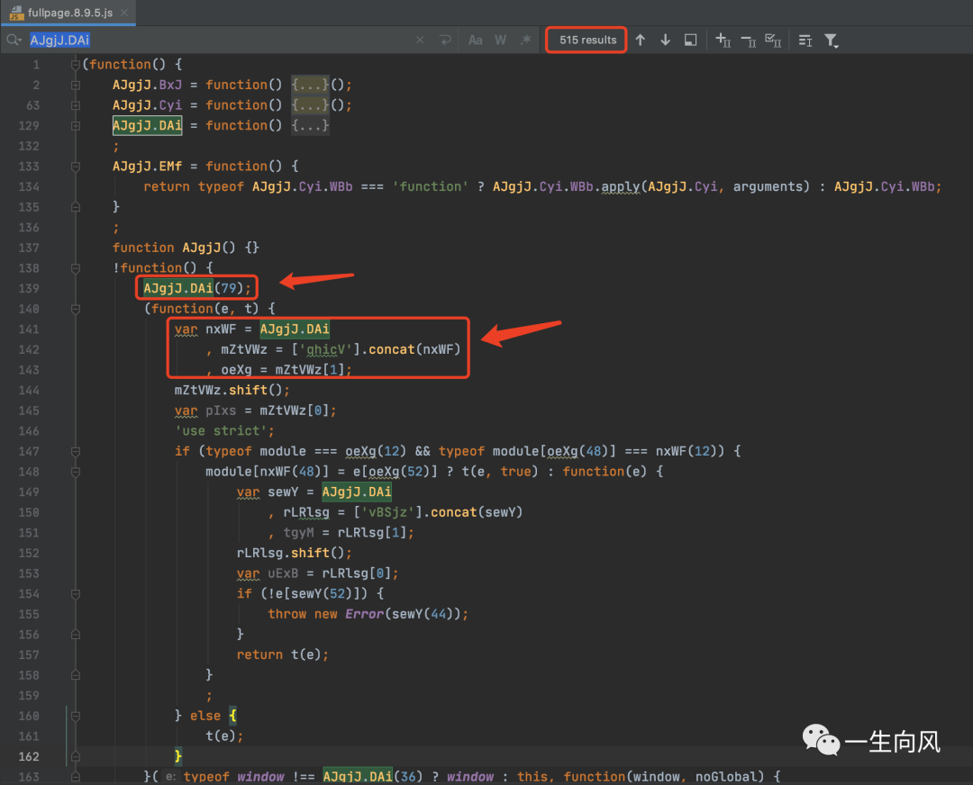Toggle Match Case option
Image resolution: width=973 pixels, height=785 pixels.
pos(476,41)
